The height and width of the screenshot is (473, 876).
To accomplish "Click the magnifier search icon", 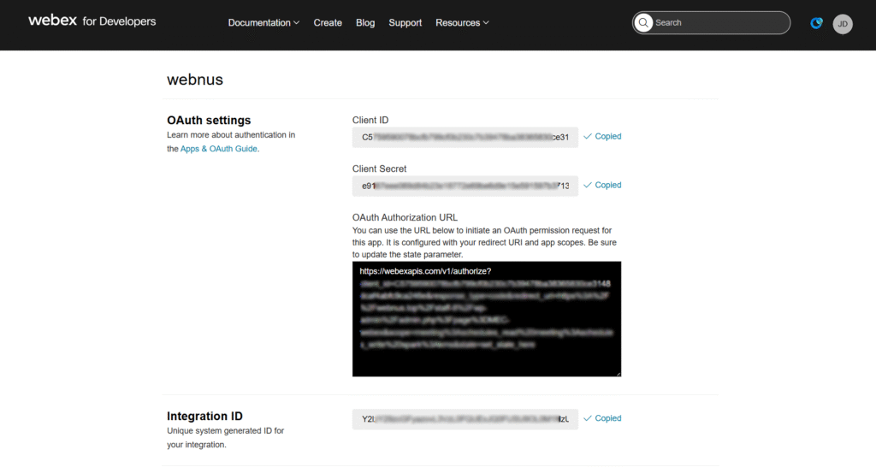I will [643, 23].
